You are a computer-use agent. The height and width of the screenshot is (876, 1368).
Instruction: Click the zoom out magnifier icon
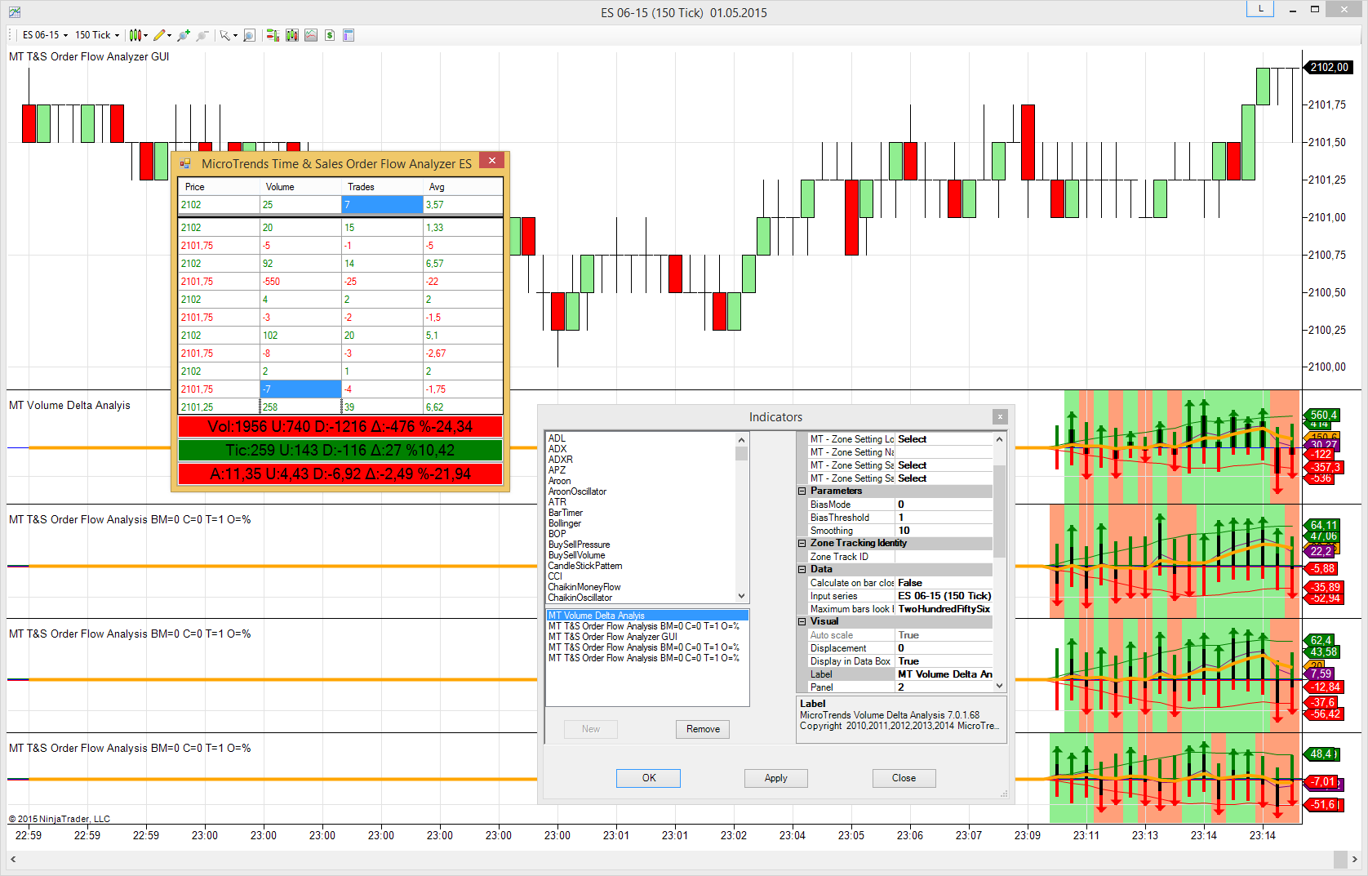[x=202, y=35]
